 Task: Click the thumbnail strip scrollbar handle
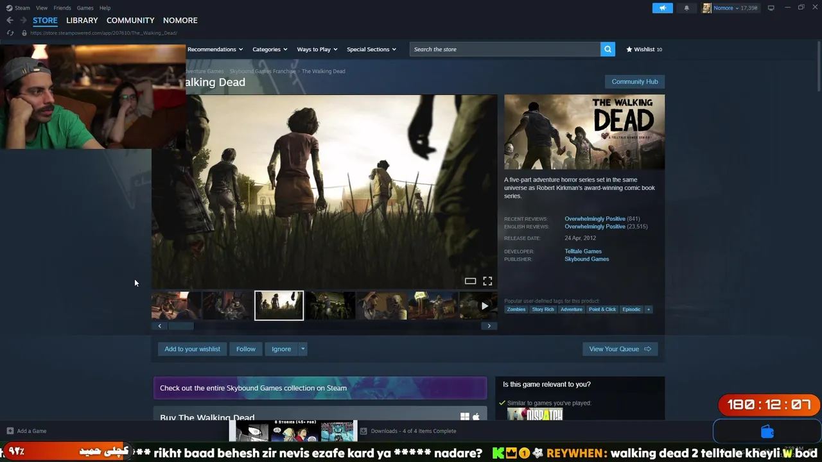click(180, 326)
